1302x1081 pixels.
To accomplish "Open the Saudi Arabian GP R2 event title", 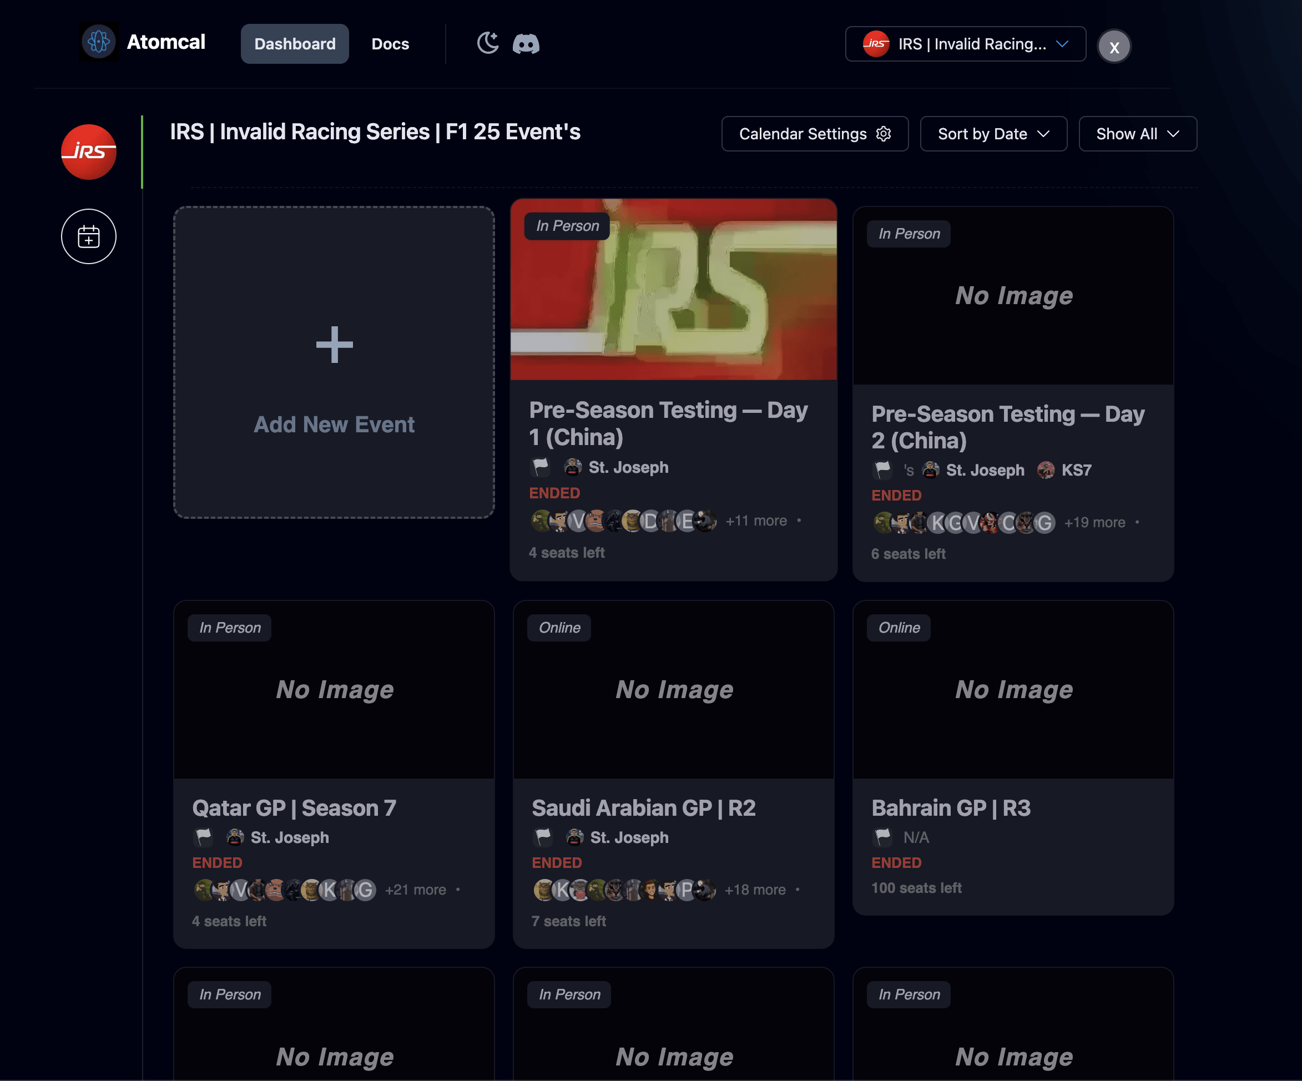I will click(x=644, y=807).
